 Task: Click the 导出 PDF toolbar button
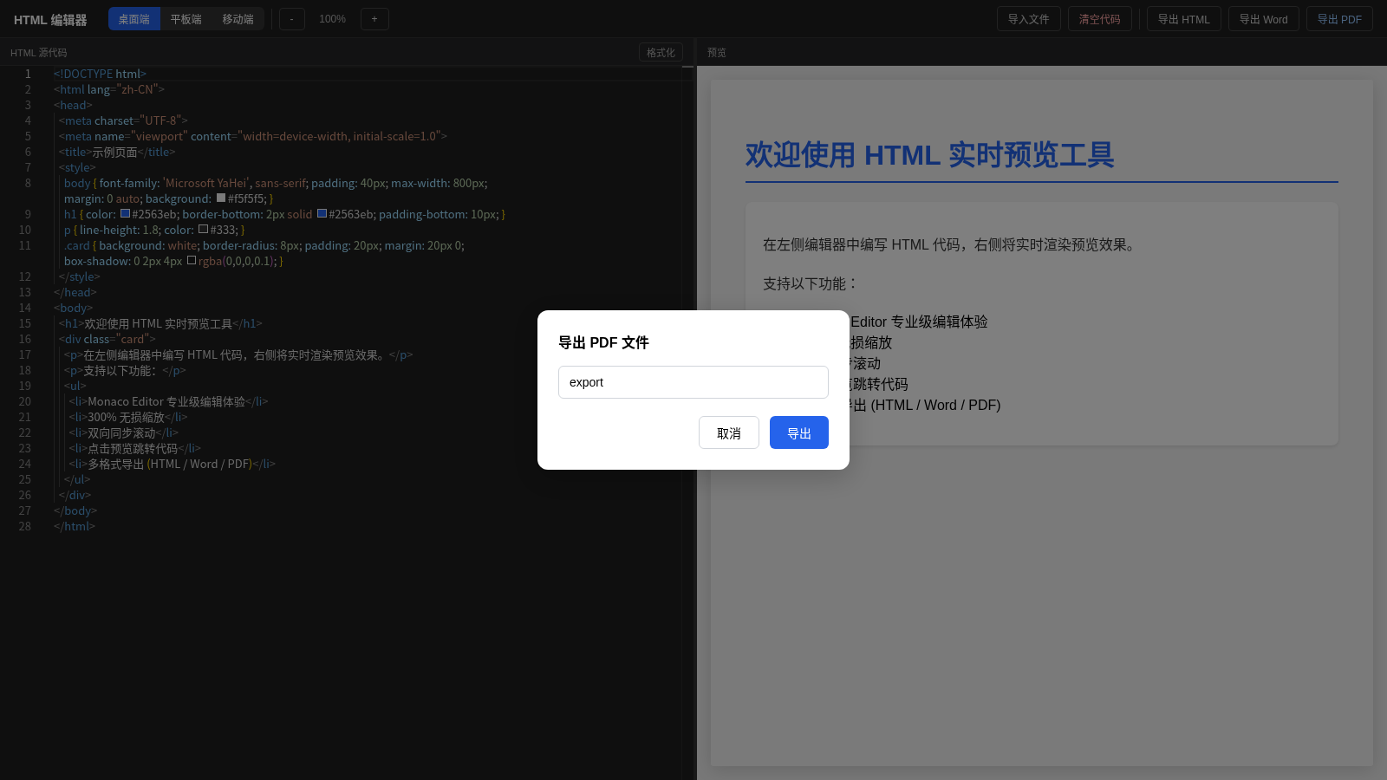[1339, 19]
